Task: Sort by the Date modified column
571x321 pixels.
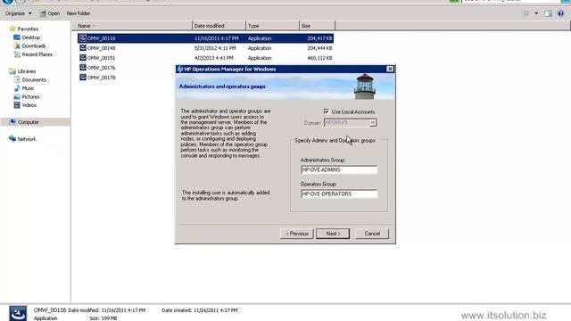Action: click(x=219, y=26)
